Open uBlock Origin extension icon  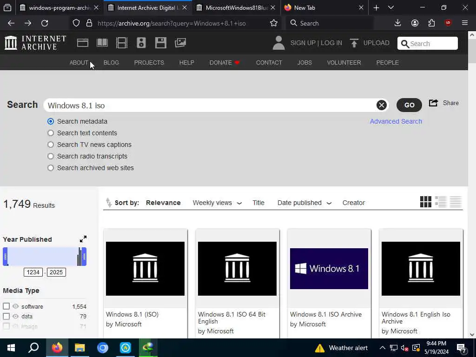click(x=448, y=23)
